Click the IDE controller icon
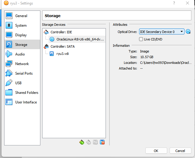 [x=46, y=32]
